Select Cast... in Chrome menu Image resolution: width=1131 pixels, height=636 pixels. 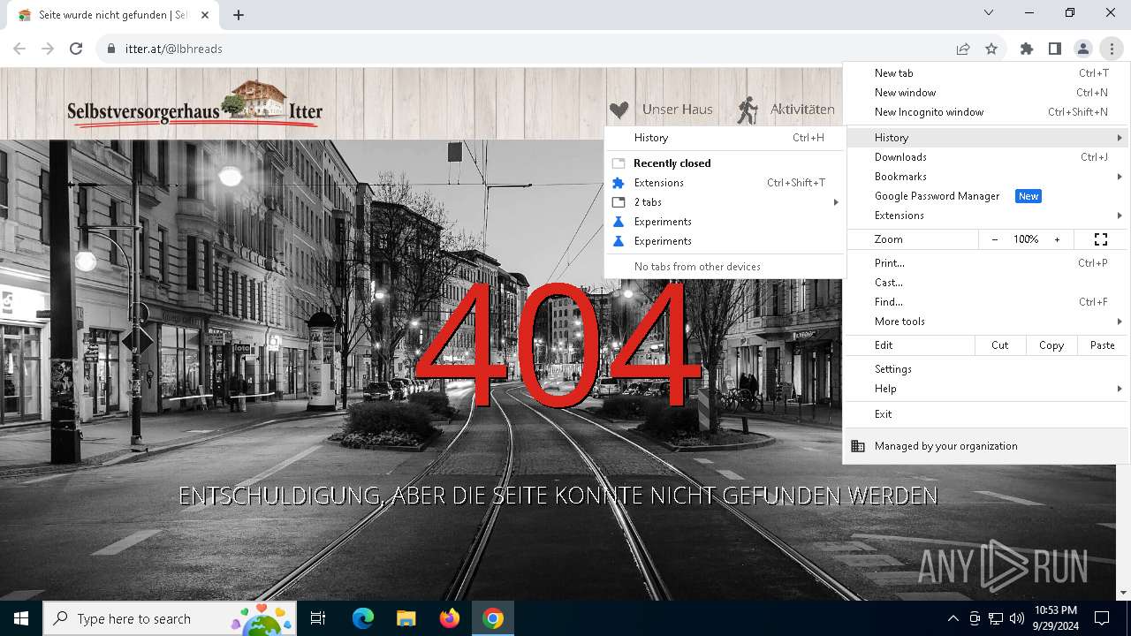[986, 283]
